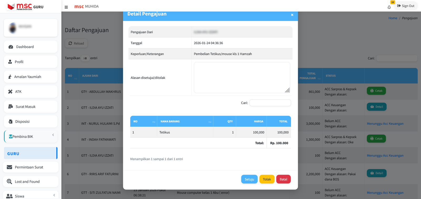Open the ATK menu item

point(31,92)
